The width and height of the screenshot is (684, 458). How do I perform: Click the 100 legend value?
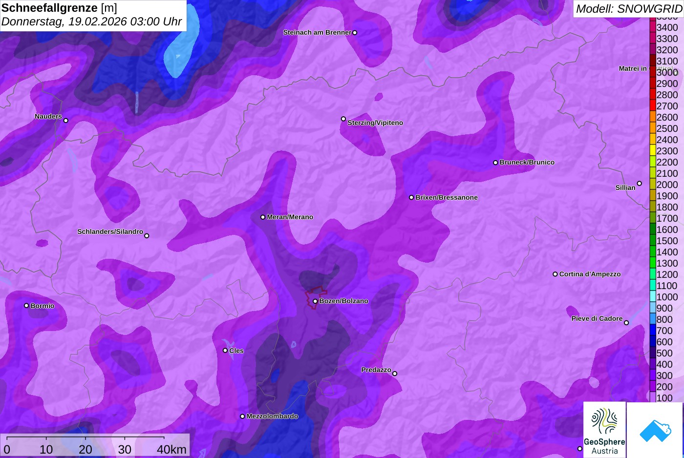pos(664,398)
